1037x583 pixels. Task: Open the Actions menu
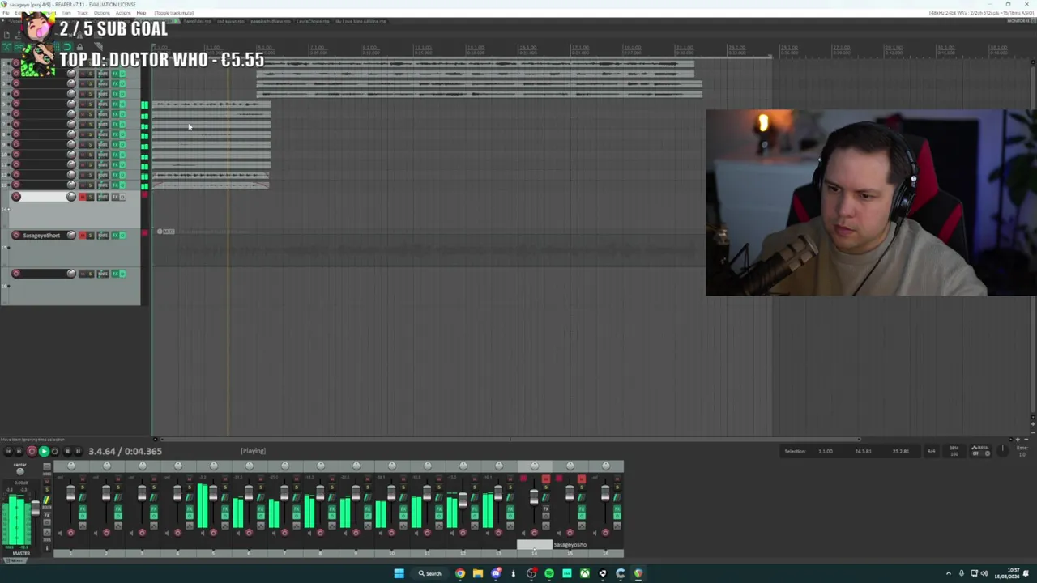click(123, 13)
